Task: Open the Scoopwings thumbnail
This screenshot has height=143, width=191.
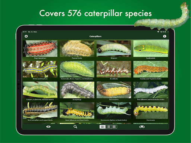Action: coord(77,90)
